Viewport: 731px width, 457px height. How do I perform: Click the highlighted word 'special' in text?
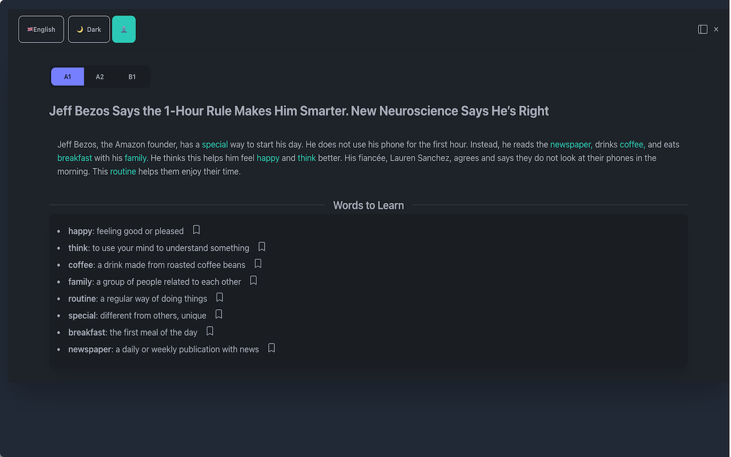215,145
